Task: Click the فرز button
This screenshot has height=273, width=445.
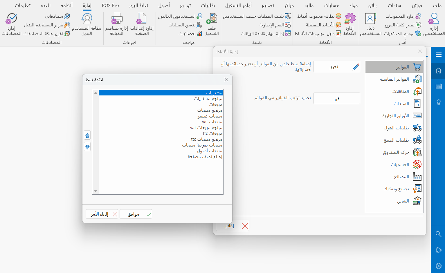Action: [337, 98]
